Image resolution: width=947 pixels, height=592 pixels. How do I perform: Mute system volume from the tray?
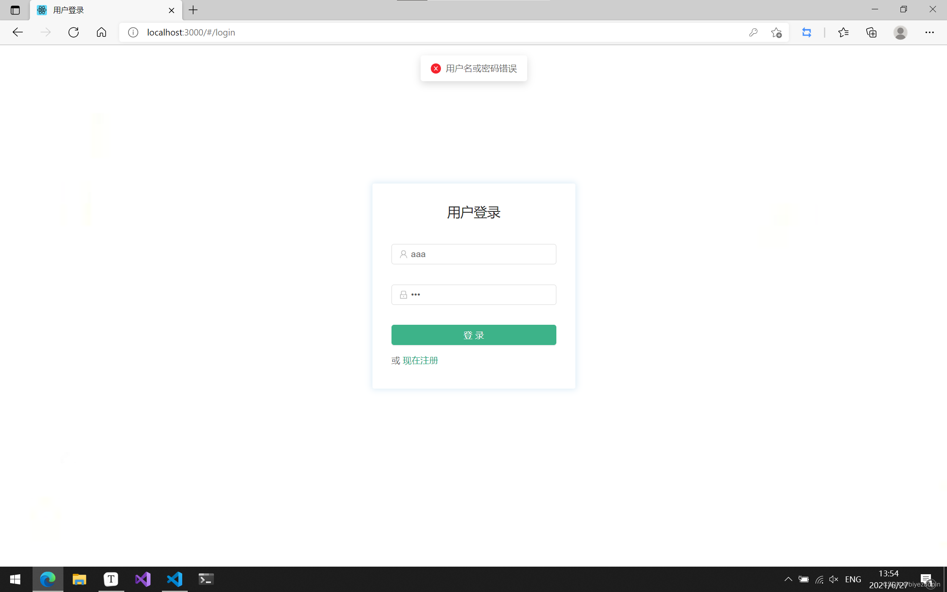(x=833, y=579)
